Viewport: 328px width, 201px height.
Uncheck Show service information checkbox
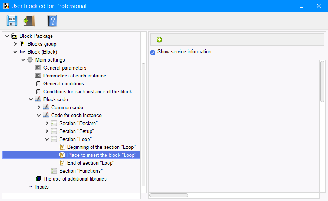(153, 53)
